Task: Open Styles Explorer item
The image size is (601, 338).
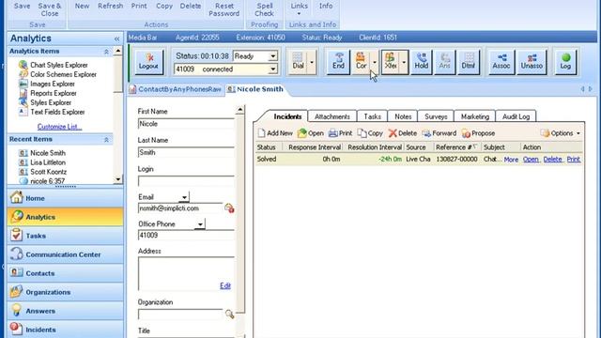Action: [51, 102]
